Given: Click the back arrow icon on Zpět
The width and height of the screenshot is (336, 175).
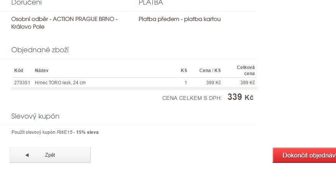Looking at the screenshot, I should tap(27, 155).
